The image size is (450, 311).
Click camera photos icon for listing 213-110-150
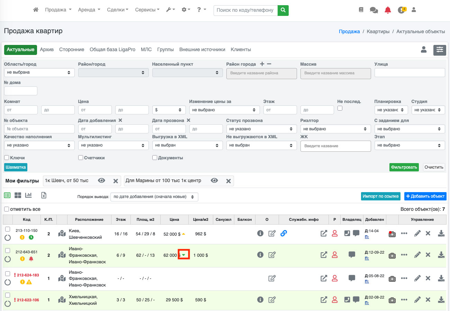tap(392, 234)
